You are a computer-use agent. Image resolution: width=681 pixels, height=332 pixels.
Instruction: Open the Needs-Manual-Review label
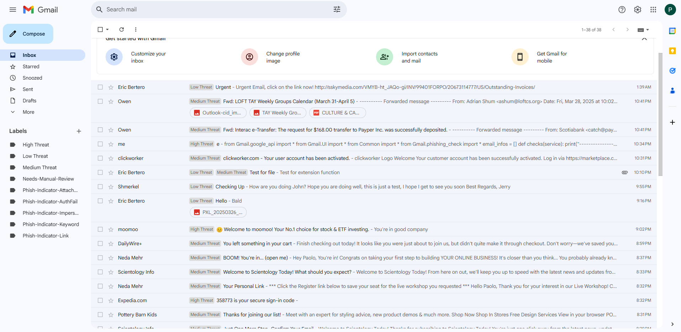(x=48, y=179)
